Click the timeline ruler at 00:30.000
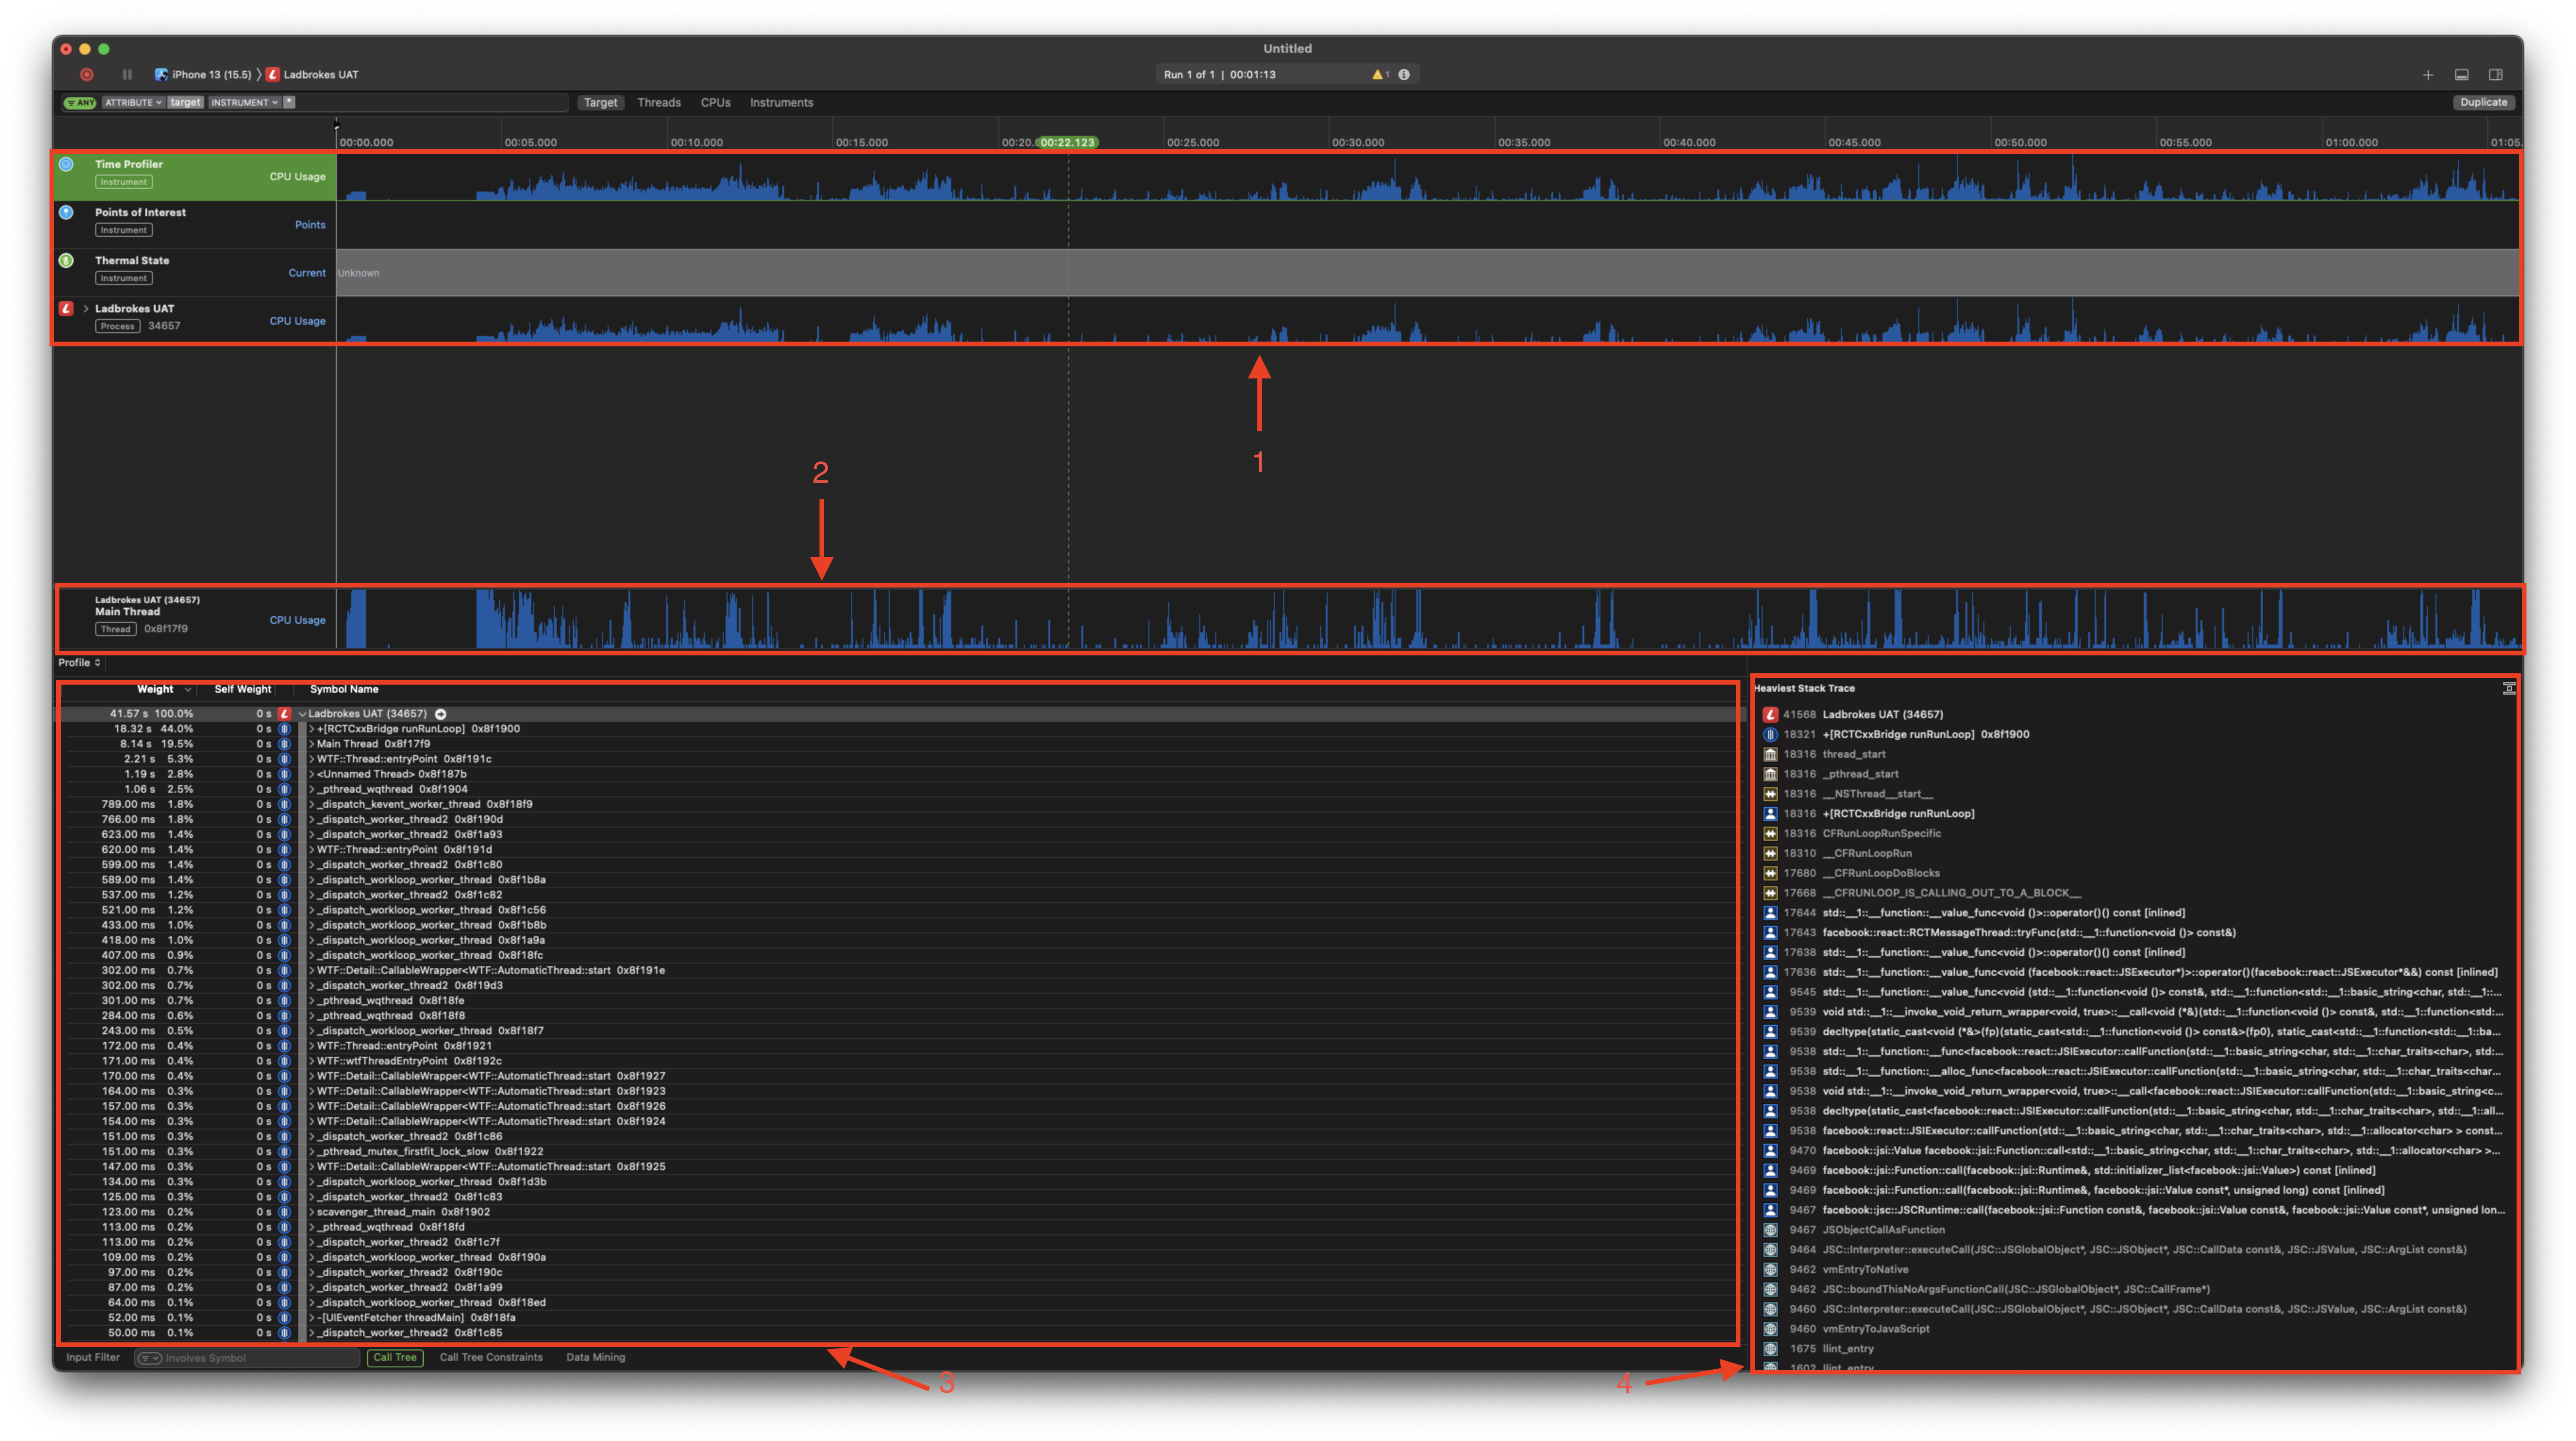This screenshot has height=1441, width=2576. [1358, 142]
